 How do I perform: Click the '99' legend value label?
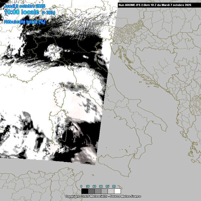point(114,186)
